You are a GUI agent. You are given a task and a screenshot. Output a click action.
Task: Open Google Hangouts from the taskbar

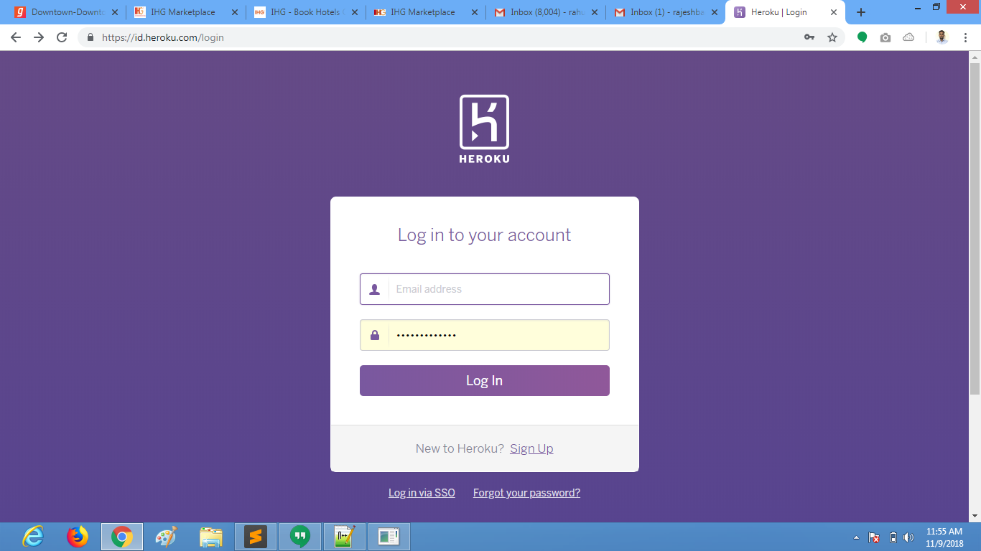pyautogui.click(x=299, y=536)
